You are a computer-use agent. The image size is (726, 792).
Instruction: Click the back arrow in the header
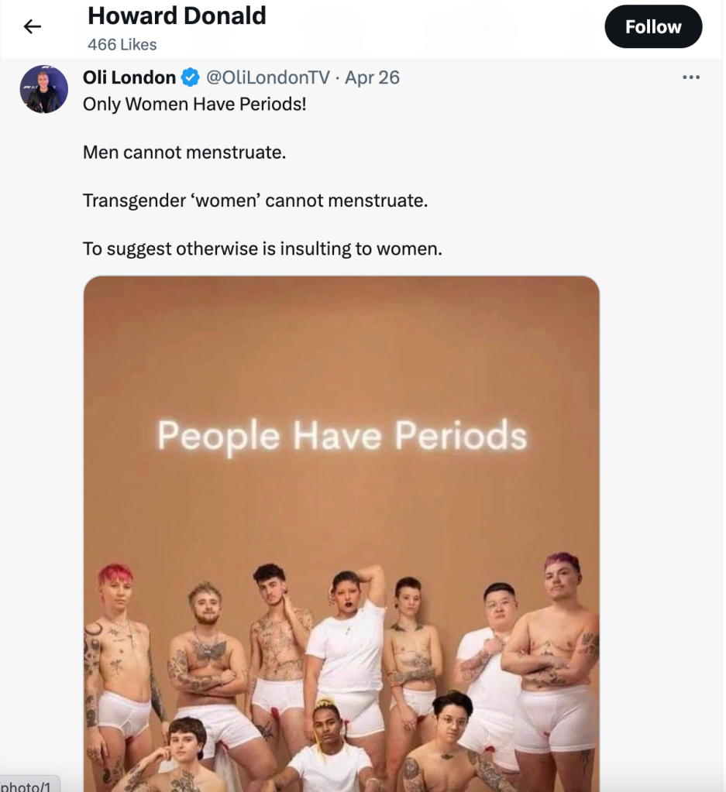32,27
